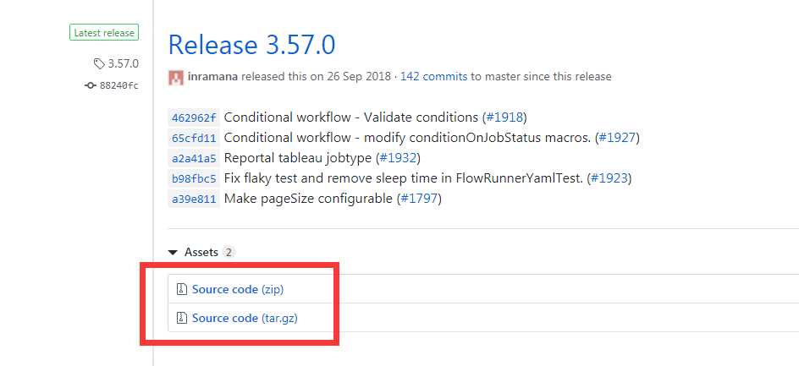799x366 pixels.
Task: Open commit hash a2a41a5
Action: pos(194,158)
